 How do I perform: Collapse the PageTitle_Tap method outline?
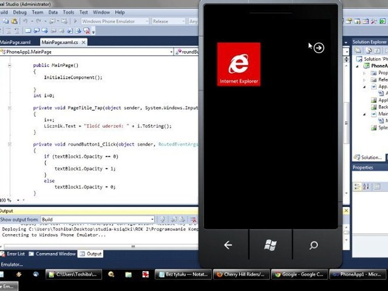pyautogui.click(x=10, y=108)
